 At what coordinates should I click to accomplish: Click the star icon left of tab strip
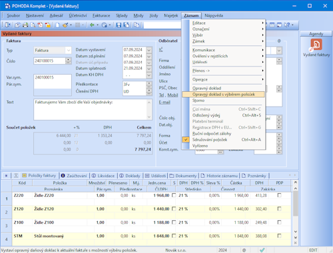click(x=6, y=176)
